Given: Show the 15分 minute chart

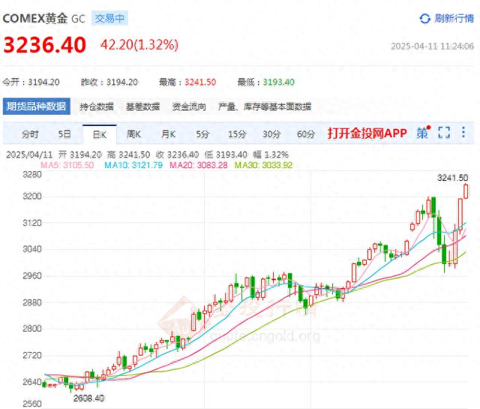Looking at the screenshot, I should 237,134.
